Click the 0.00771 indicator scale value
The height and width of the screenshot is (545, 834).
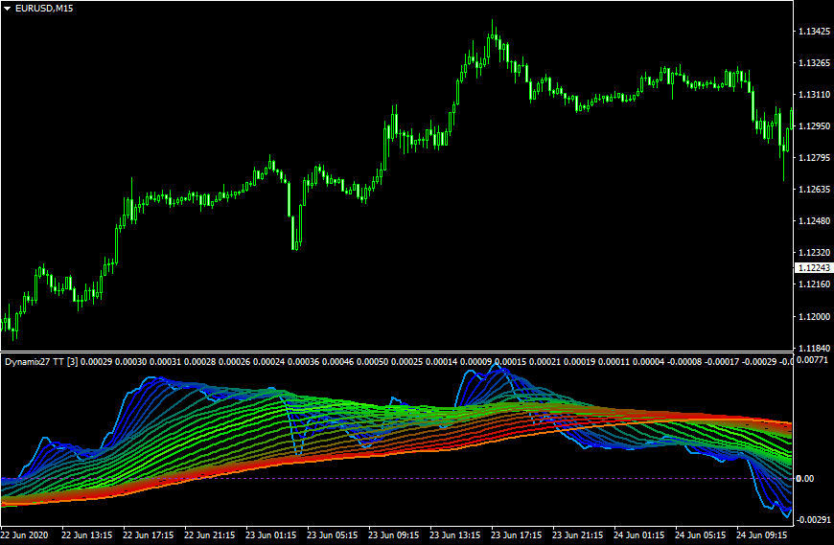click(x=813, y=360)
